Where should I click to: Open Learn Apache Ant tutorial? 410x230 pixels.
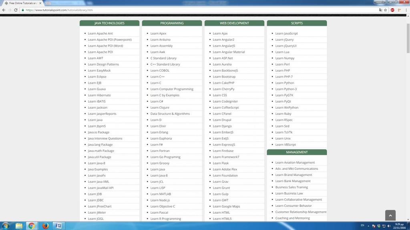coord(100,34)
